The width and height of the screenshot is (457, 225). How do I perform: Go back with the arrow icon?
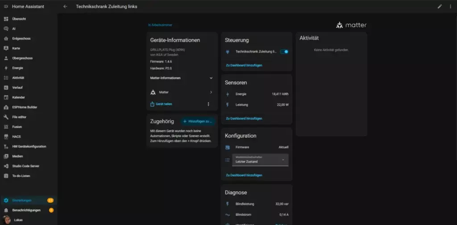coord(65,6)
